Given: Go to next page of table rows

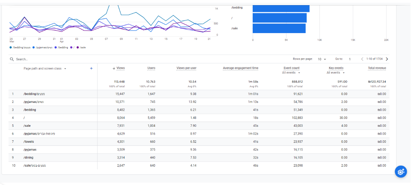Looking at the screenshot, I should 387,59.
